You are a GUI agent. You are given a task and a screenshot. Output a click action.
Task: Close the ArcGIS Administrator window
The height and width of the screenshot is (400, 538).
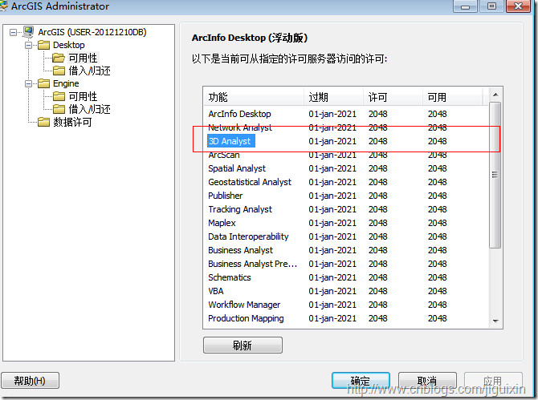(x=519, y=6)
